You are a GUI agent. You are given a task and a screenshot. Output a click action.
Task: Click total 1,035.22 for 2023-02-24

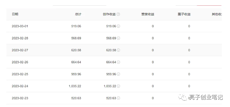pos(75,86)
